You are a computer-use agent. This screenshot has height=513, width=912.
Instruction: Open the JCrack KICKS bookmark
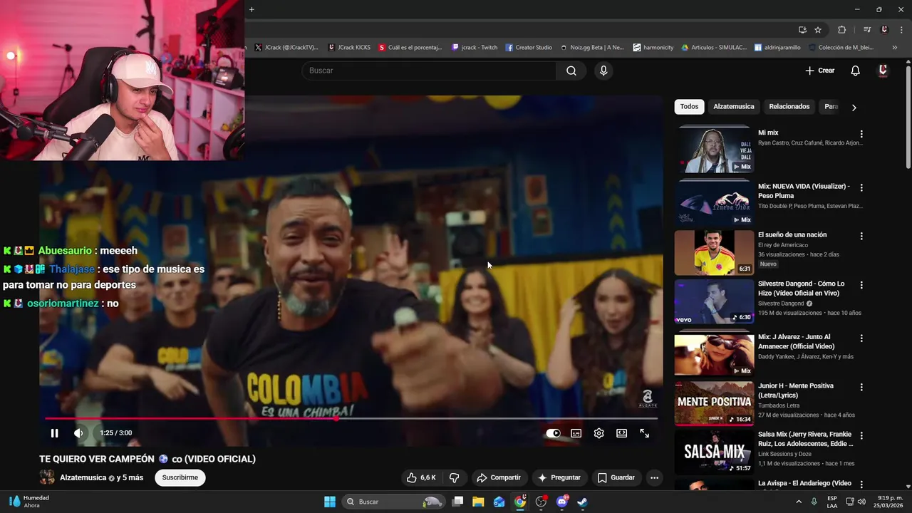349,48
